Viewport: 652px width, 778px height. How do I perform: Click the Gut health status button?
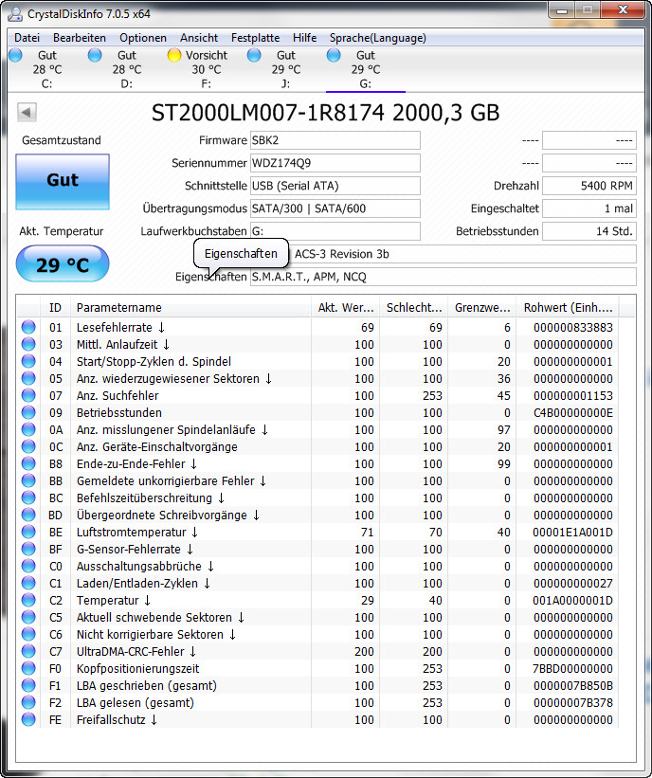pos(63,181)
